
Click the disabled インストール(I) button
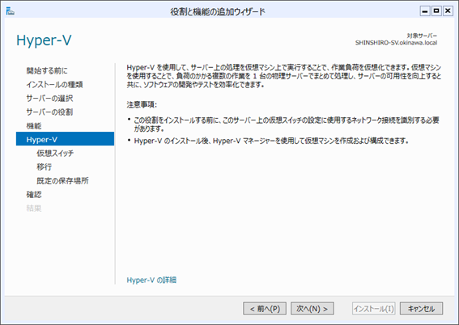click(374, 309)
